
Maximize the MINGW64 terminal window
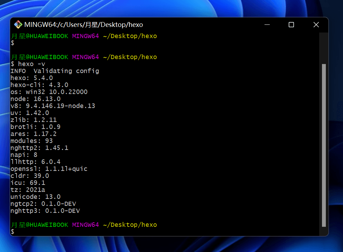point(291,25)
